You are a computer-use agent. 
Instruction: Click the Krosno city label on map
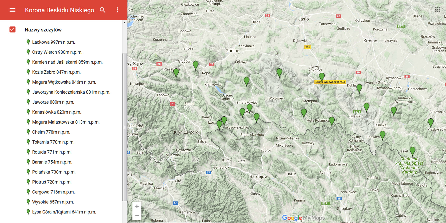[x=370, y=41]
